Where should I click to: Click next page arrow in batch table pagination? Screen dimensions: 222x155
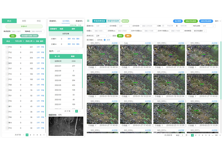pos(80,111)
